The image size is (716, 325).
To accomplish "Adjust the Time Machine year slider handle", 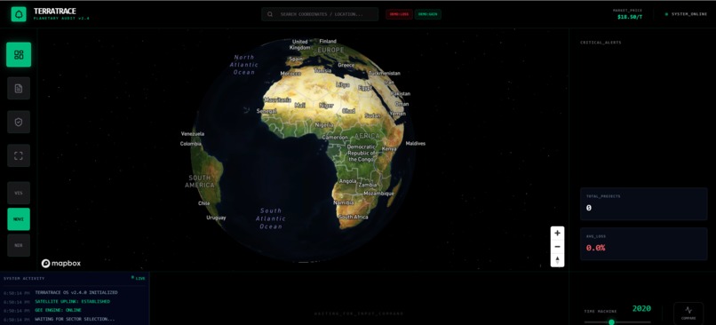I will 611,322.
